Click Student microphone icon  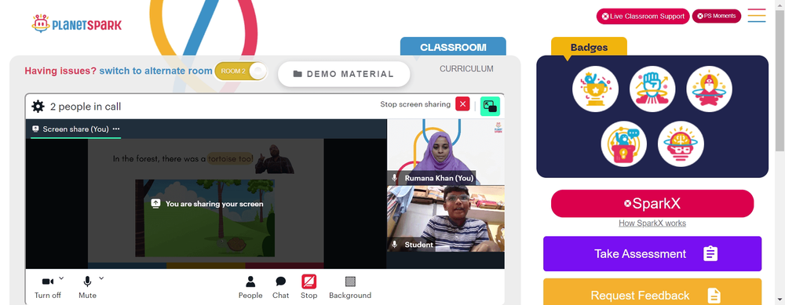pos(395,245)
